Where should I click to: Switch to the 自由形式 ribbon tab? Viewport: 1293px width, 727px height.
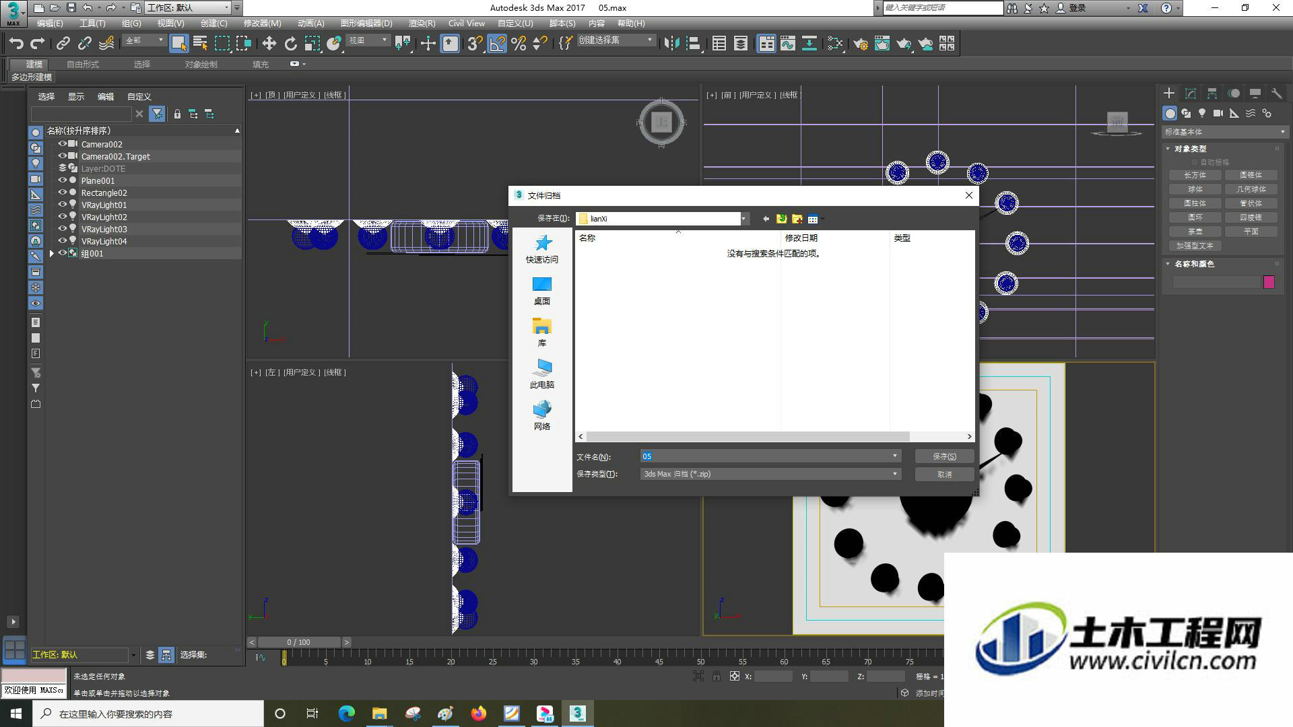tap(83, 65)
